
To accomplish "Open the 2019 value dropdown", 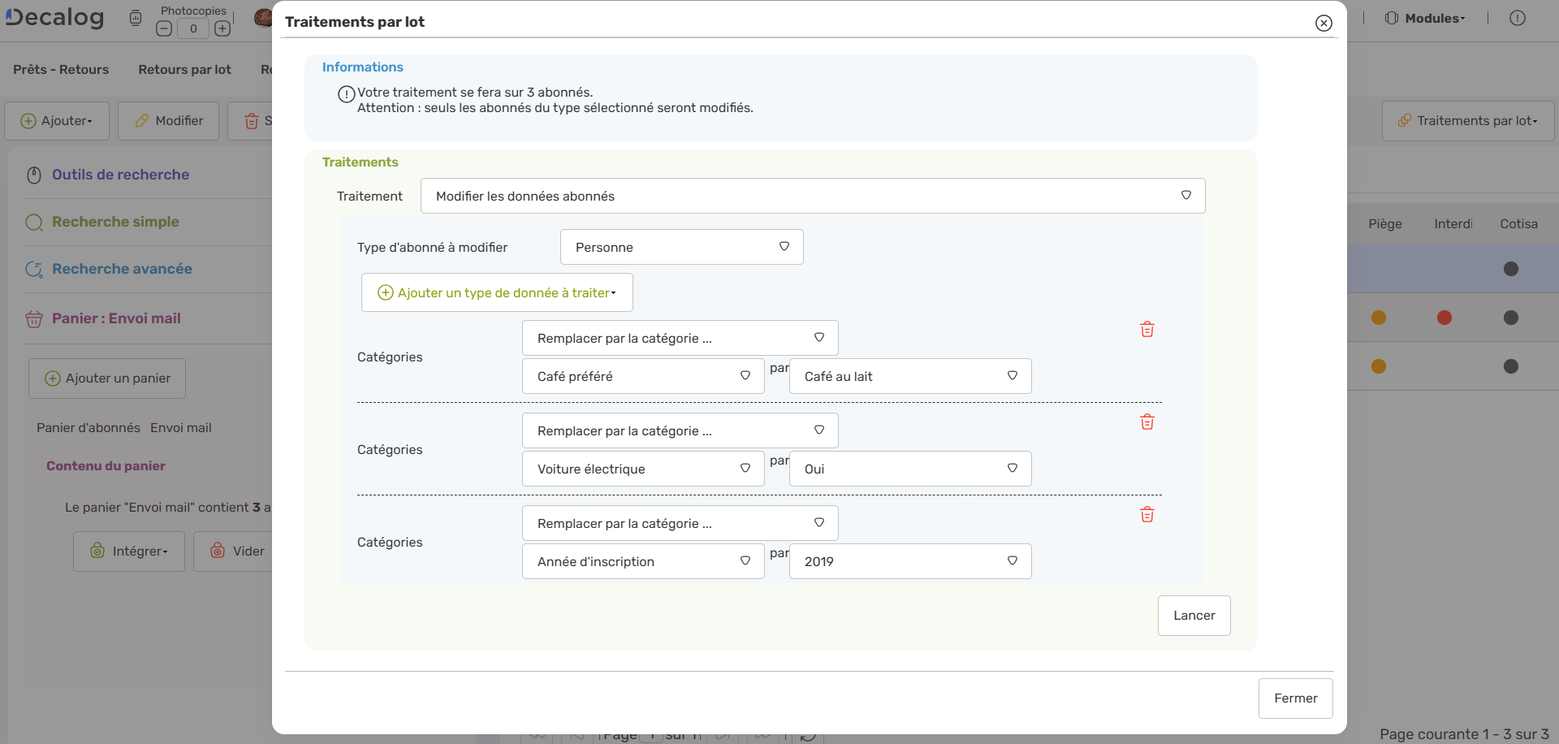I will click(x=910, y=561).
